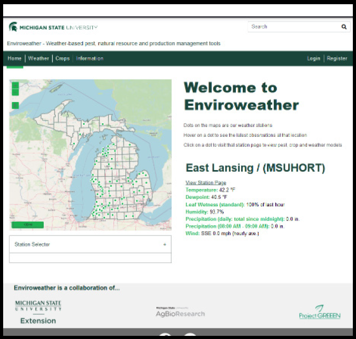
Task: Open the AgBioResearch logo link
Action: tap(180, 312)
